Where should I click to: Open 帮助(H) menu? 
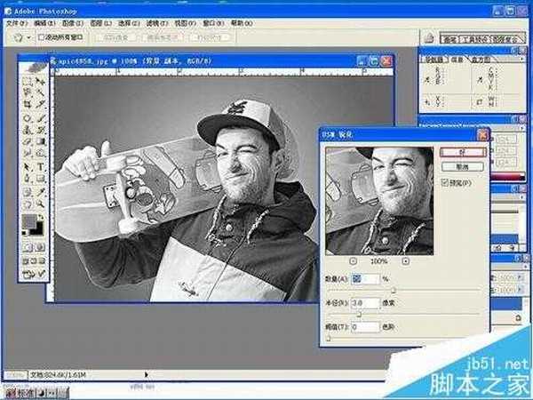[x=242, y=23]
